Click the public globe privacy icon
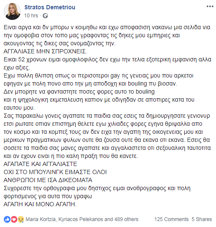 [x=45, y=16]
